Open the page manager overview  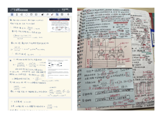tap(64, 10)
